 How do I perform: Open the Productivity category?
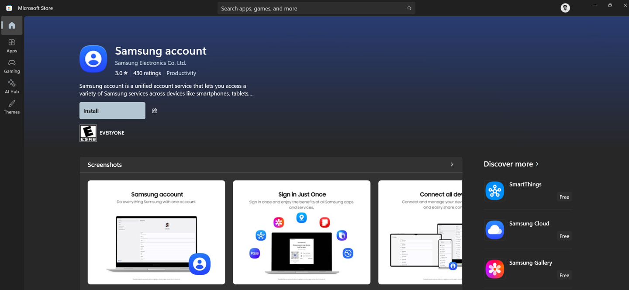(181, 73)
